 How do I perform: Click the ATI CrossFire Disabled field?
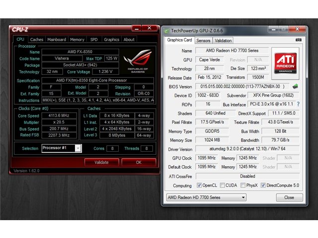[247, 176]
